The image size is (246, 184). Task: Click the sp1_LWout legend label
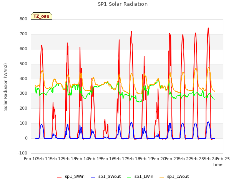(x=178, y=177)
